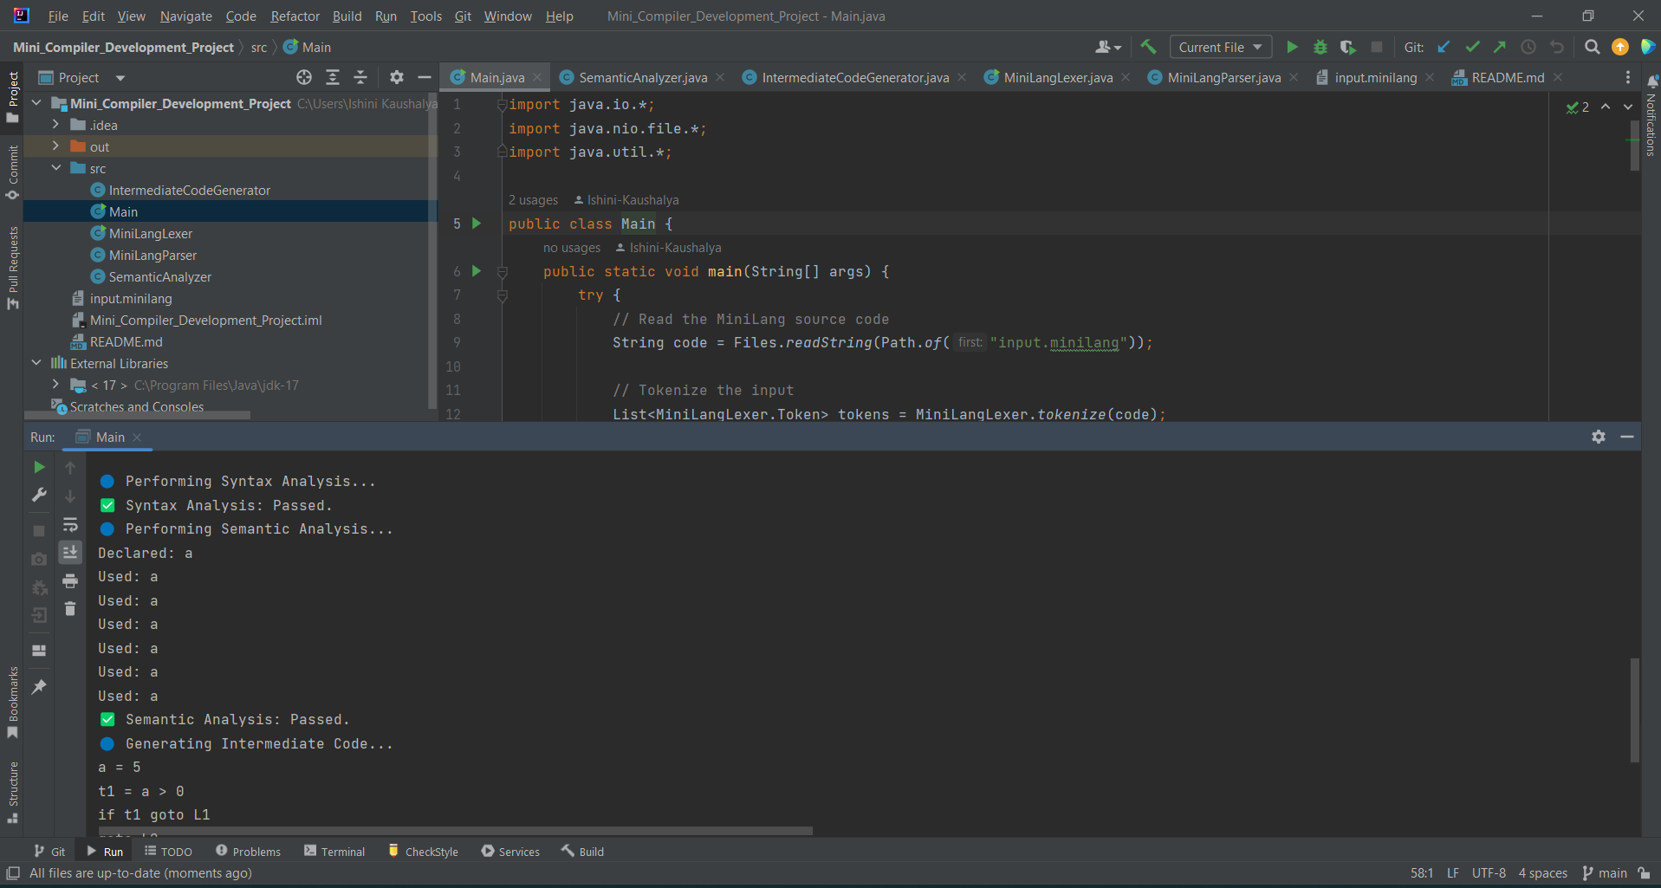The width and height of the screenshot is (1661, 888).
Task: Click the Run console vertical scrollbar
Action: tap(1635, 710)
